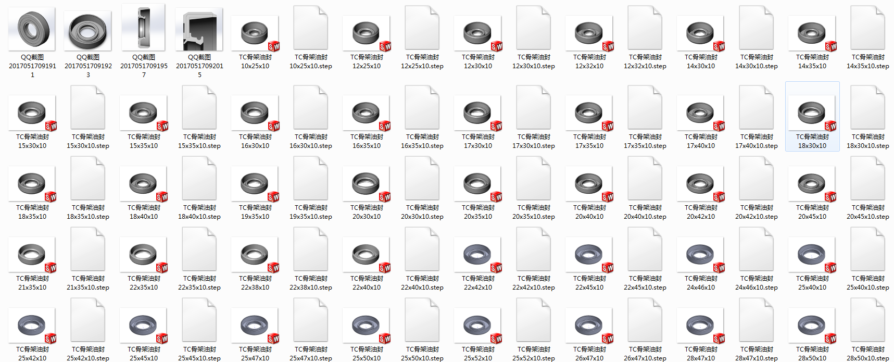The image size is (894, 362).
Task: Select SolidWorks part TC骨架油封 25x45x10
Action: [144, 326]
